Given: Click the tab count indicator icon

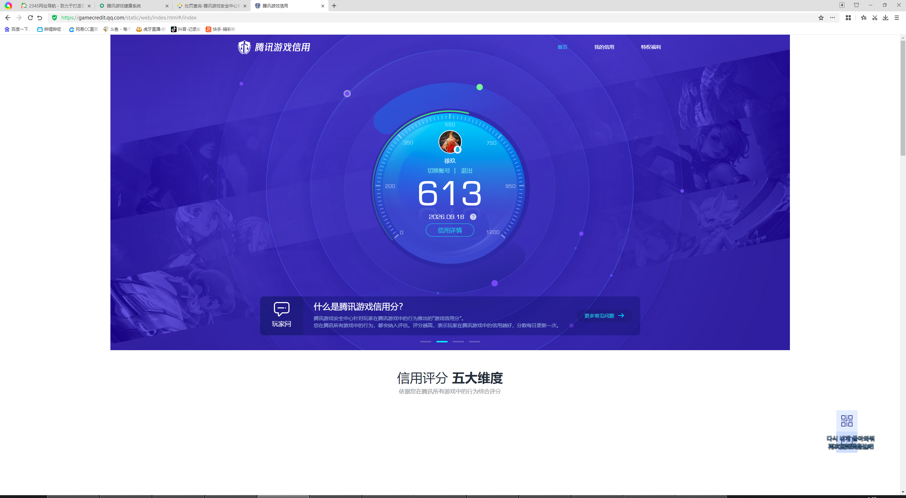Looking at the screenshot, I should (842, 5).
